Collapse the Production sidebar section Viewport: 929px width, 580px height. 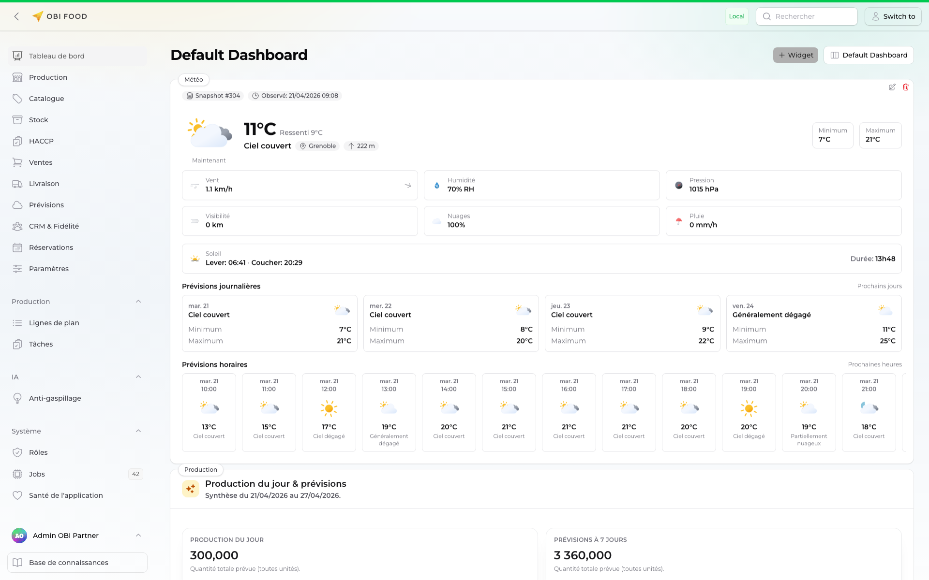pyautogui.click(x=138, y=302)
